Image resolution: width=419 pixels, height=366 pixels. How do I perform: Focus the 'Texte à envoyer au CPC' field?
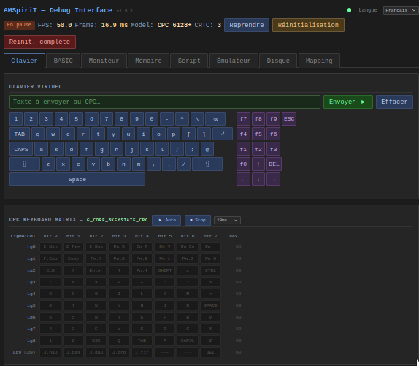(165, 102)
